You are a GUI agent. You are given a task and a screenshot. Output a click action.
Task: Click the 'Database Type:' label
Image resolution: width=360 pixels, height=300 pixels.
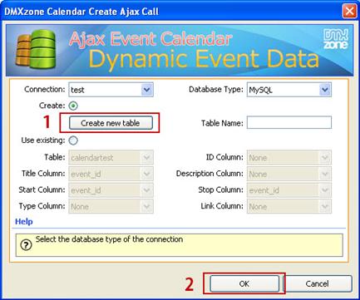tap(216, 90)
